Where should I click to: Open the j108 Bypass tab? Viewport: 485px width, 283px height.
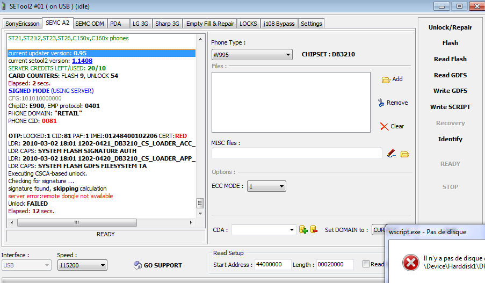(279, 24)
